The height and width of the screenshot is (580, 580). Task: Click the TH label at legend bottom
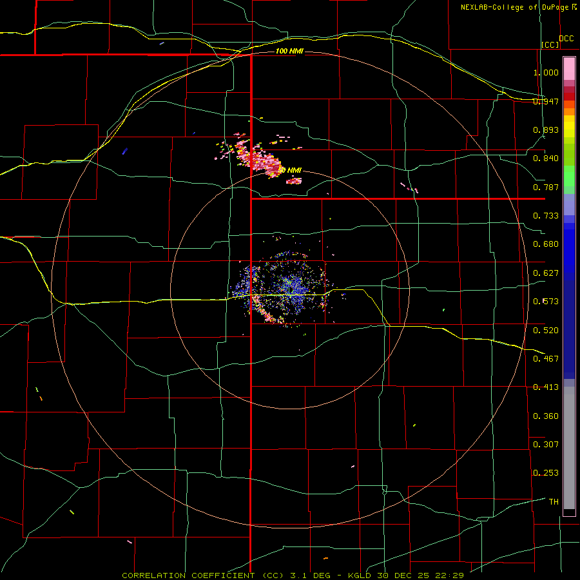point(554,502)
